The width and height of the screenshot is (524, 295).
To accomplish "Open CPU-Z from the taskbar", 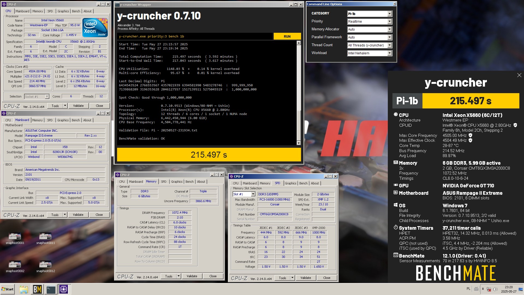I will coord(64,289).
